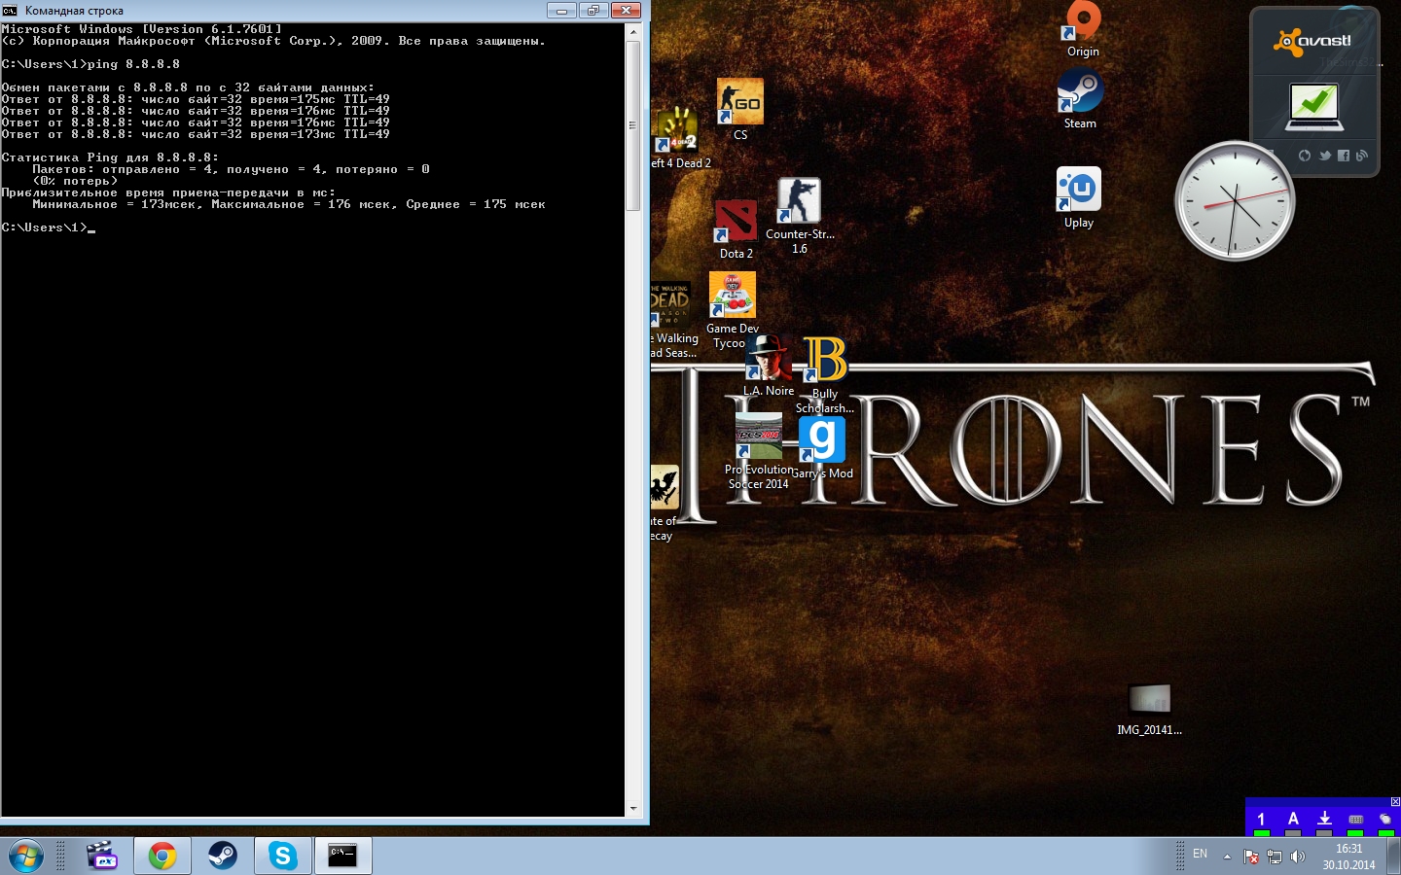
Task: Click the Command Prompt scroll up arrow
Action: [633, 32]
